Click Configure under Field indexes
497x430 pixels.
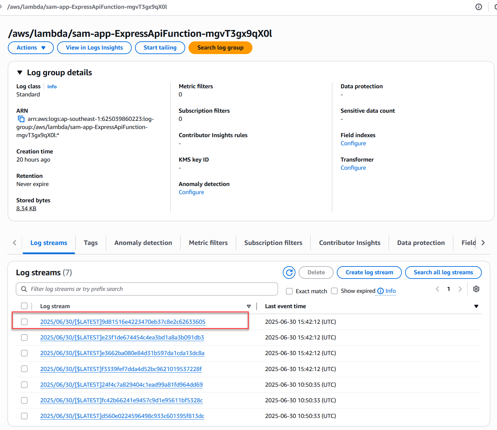[353, 143]
